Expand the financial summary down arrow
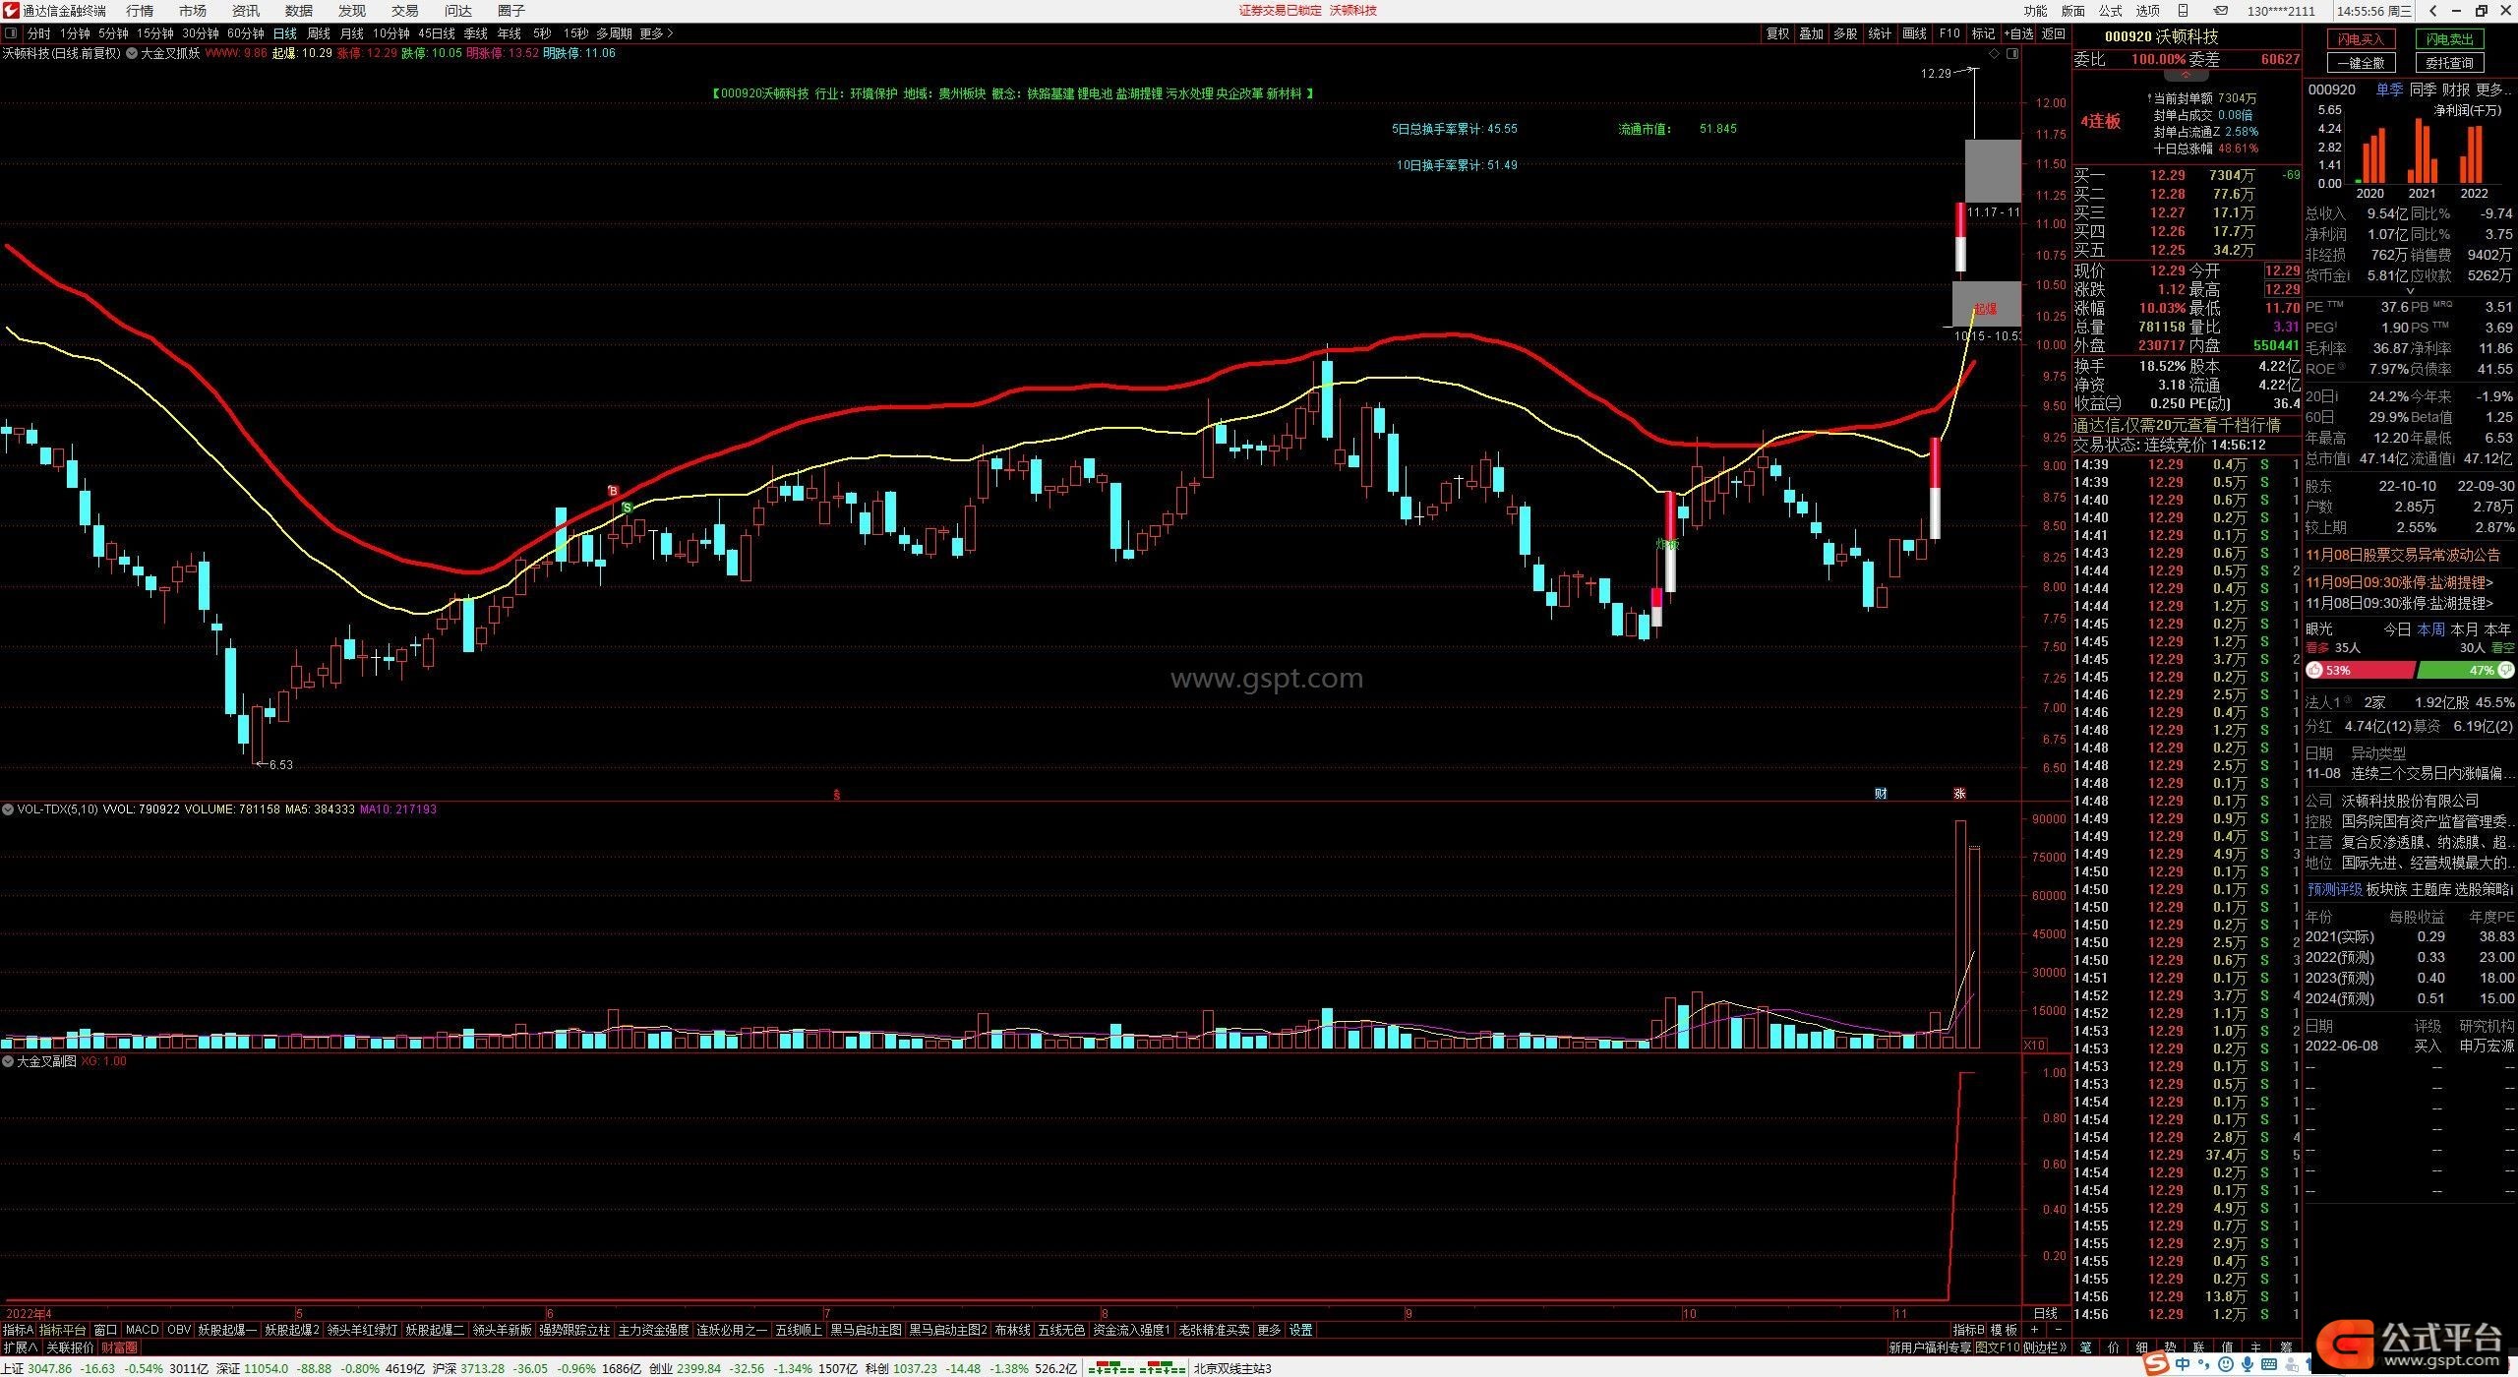 [2410, 291]
